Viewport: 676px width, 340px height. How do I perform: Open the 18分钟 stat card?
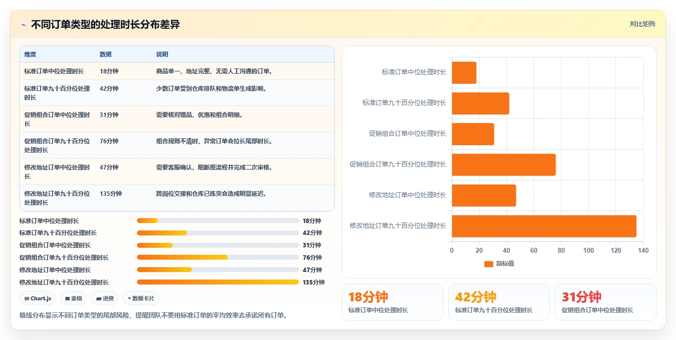[x=392, y=302]
